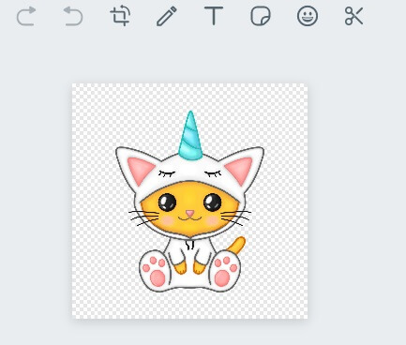The width and height of the screenshot is (406, 345).
Task: Open the emoji smiley picker
Action: coord(308,16)
